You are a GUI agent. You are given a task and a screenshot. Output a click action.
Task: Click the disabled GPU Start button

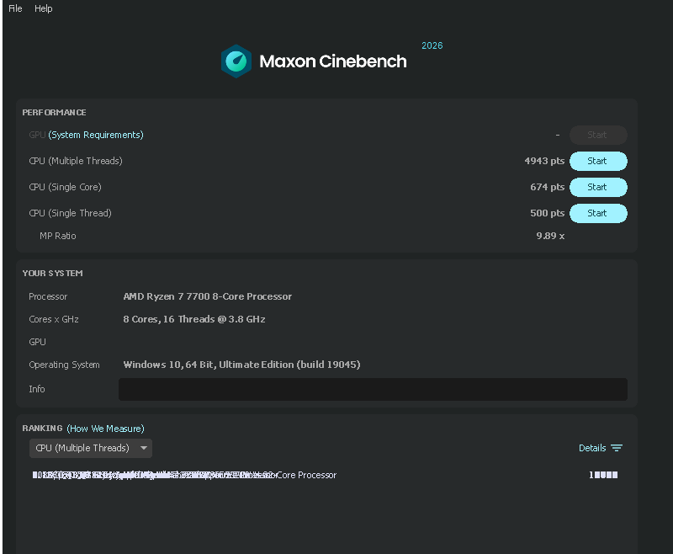tap(598, 135)
